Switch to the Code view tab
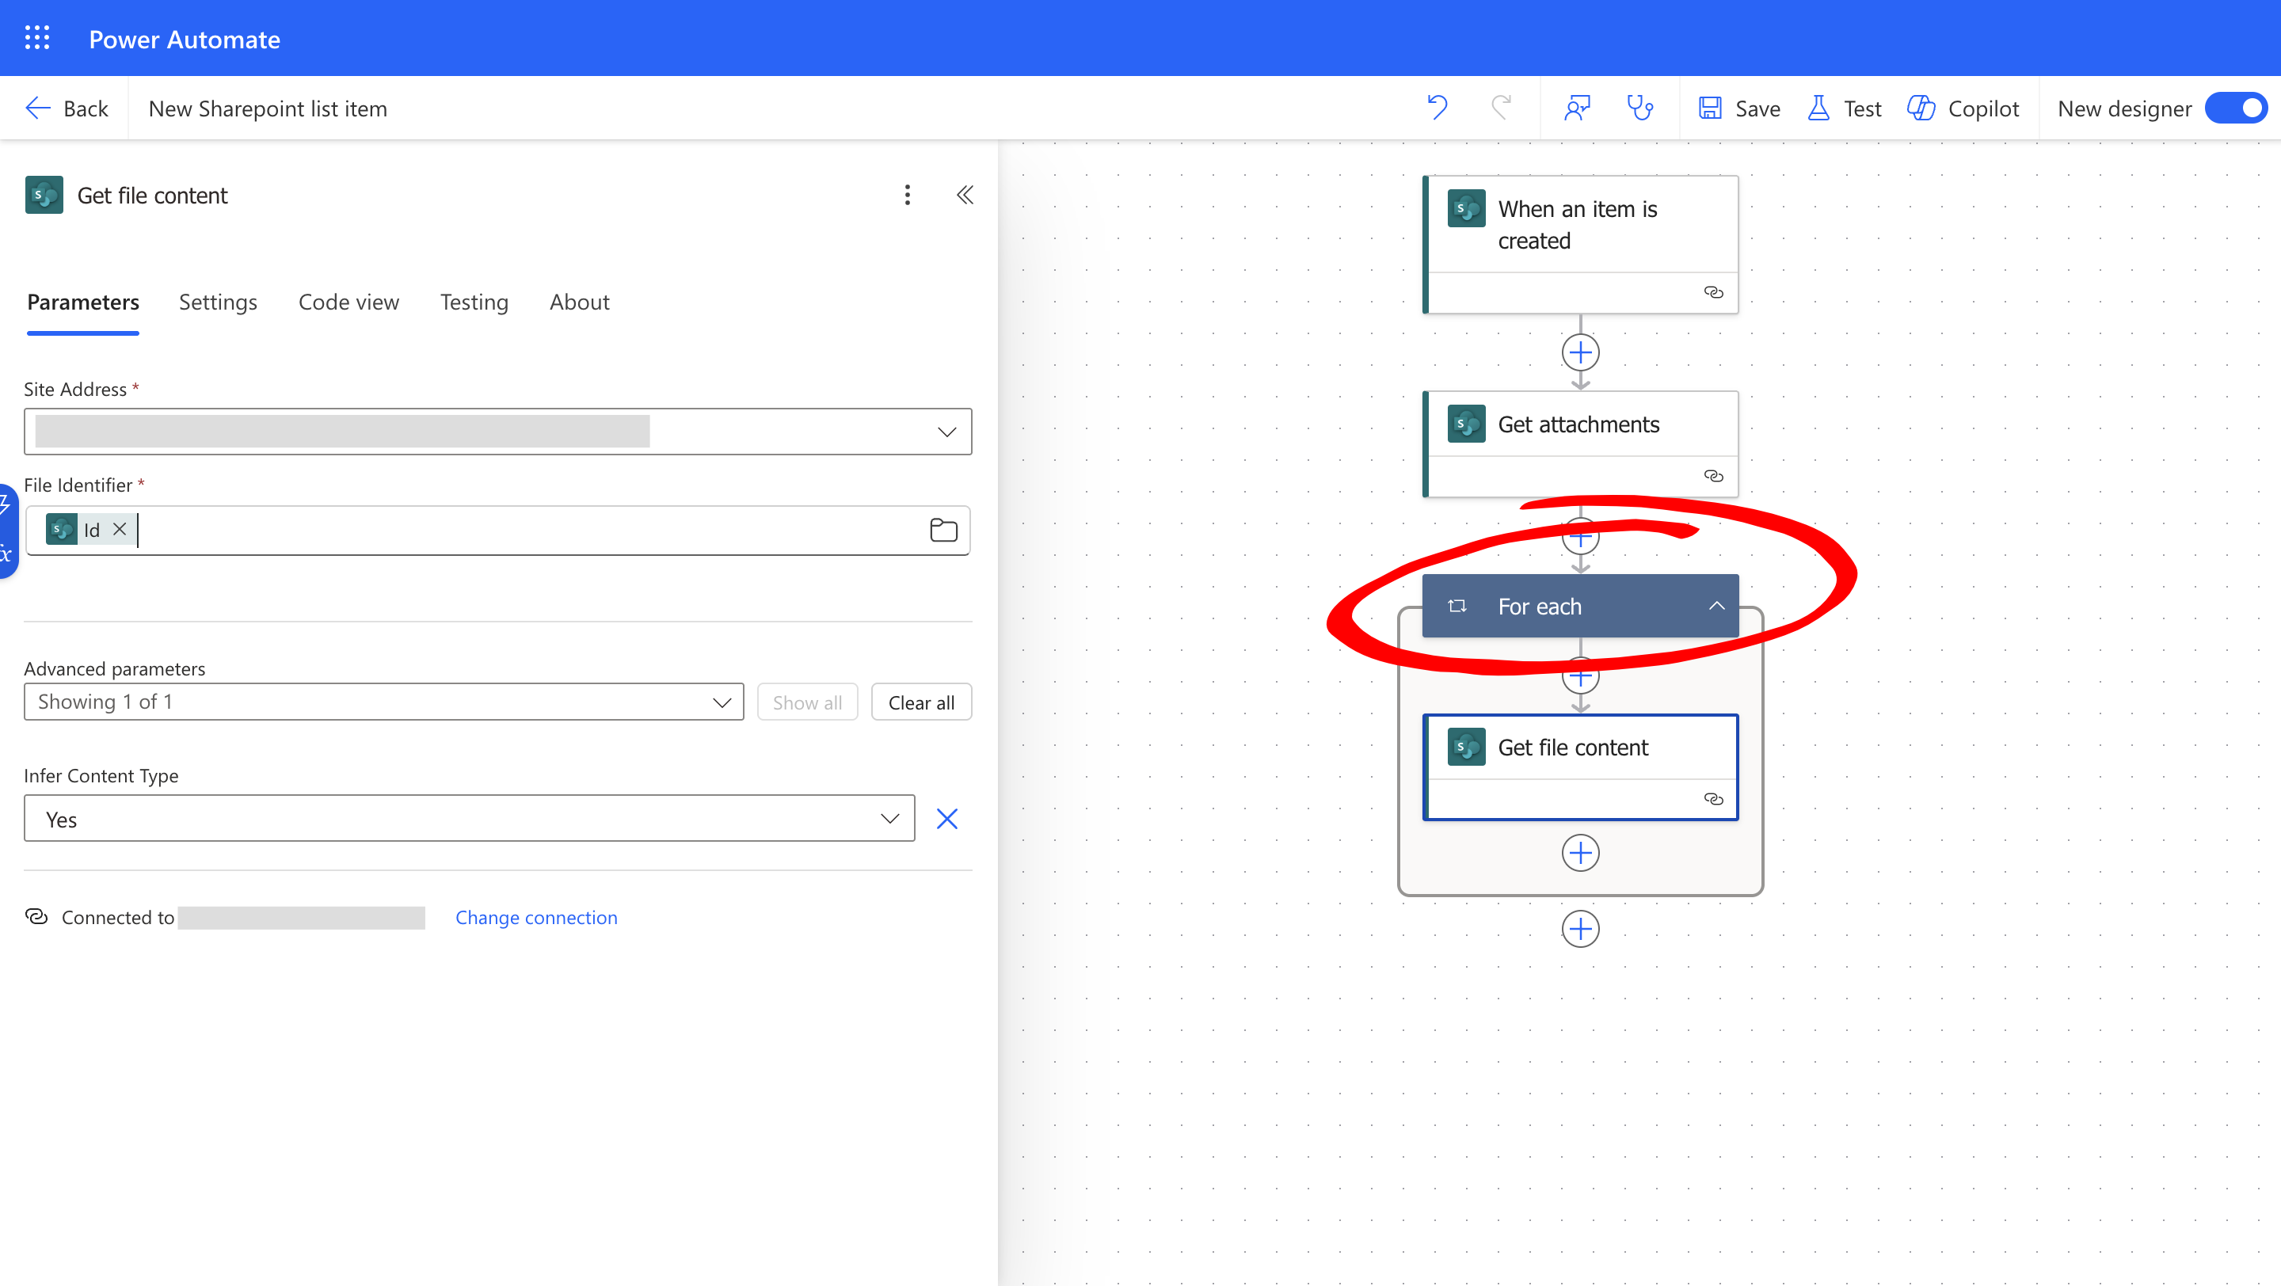2281x1286 pixels. (348, 302)
